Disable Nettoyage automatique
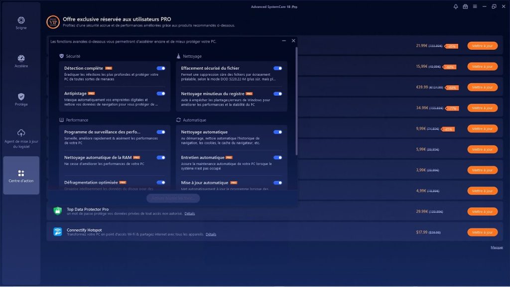510x287 pixels. [x=278, y=132]
